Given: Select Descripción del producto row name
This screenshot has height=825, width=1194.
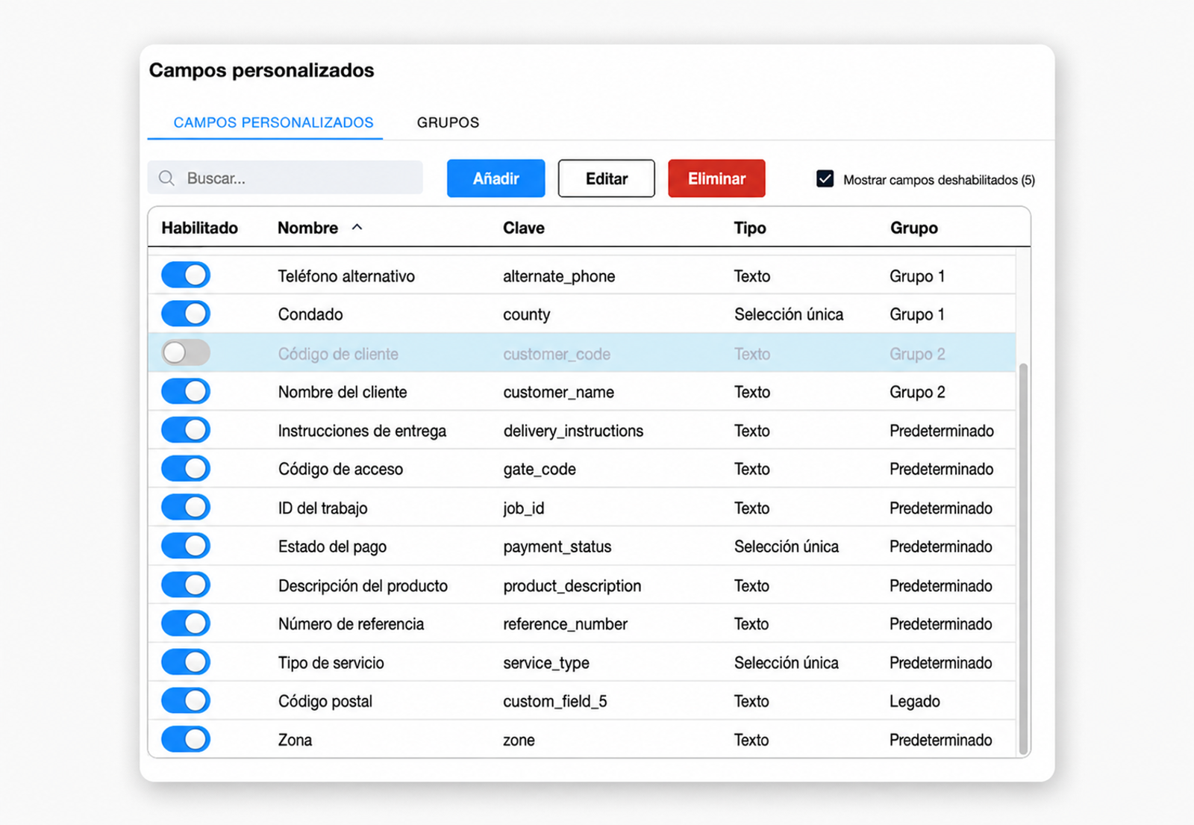Looking at the screenshot, I should (363, 585).
